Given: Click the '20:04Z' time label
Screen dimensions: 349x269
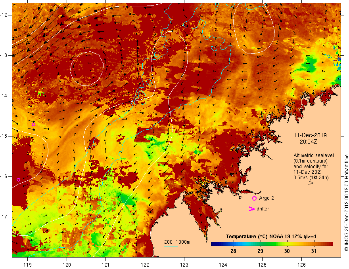Looking at the screenshot, I should click(308, 142).
